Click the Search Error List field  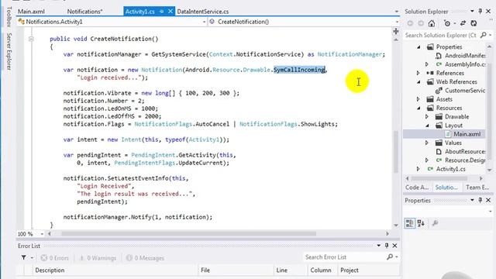pyautogui.click(x=344, y=257)
